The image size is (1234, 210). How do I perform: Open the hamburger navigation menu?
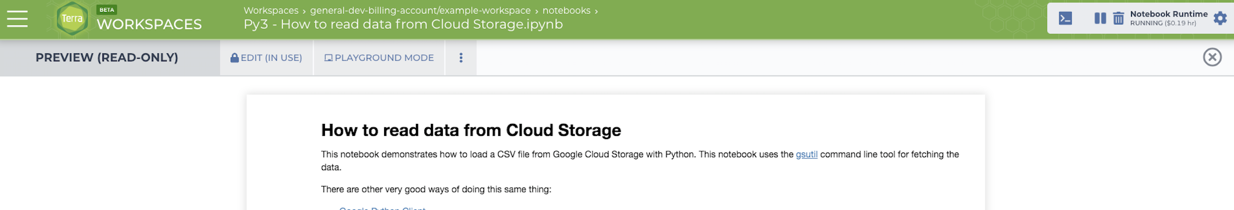[x=17, y=19]
